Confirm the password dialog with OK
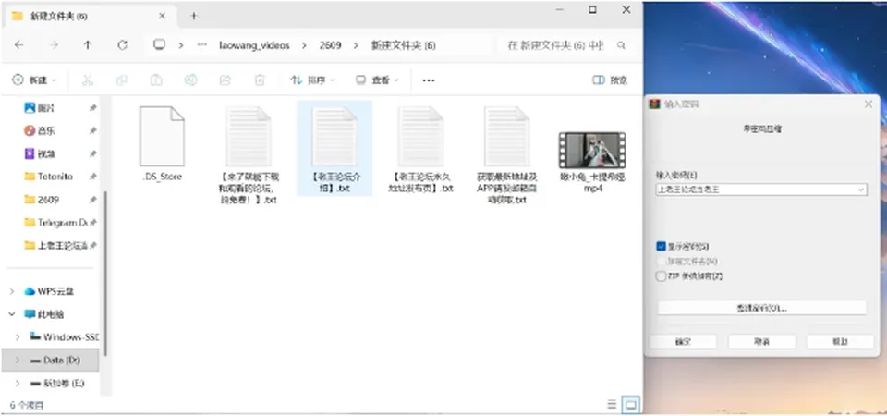Screen dimensions: 887x416 pos(683,342)
